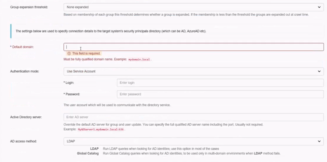Click the 'Password' field label
Viewport: 327px width, 162px height.
pyautogui.click(x=72, y=94)
